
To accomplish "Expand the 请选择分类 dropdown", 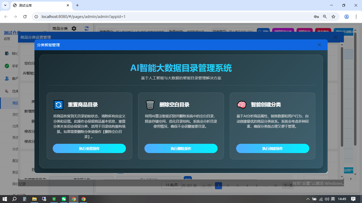I will 81,179.
